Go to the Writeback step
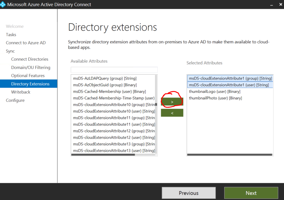Image resolution: width=284 pixels, height=200 pixels. pos(21,92)
